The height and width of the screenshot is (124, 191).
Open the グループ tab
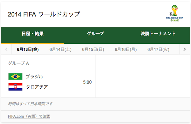click(95, 34)
